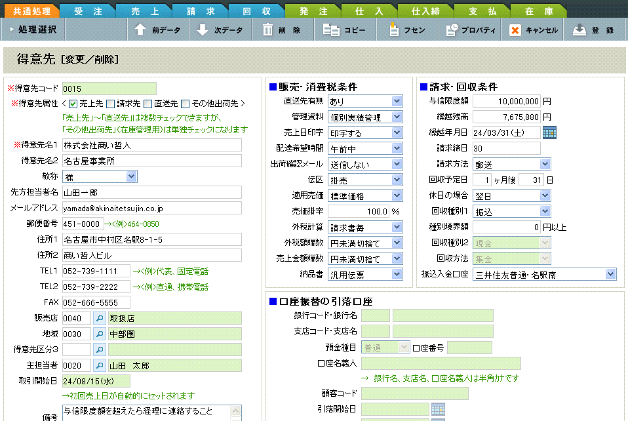Click the 請求締日 field

point(507,148)
